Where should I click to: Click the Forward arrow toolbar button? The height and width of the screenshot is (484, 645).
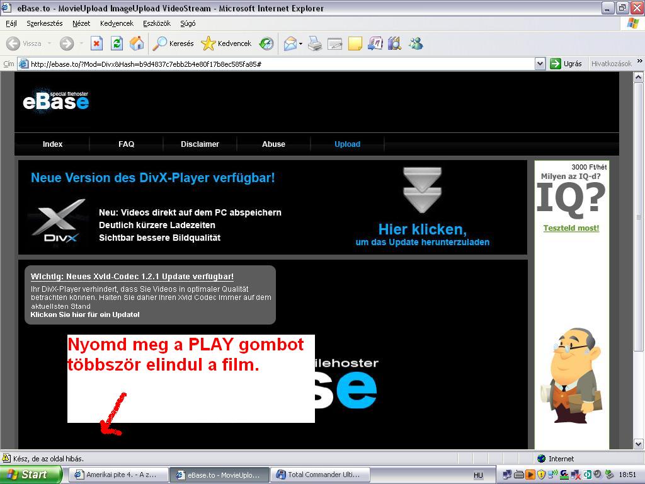pos(67,43)
